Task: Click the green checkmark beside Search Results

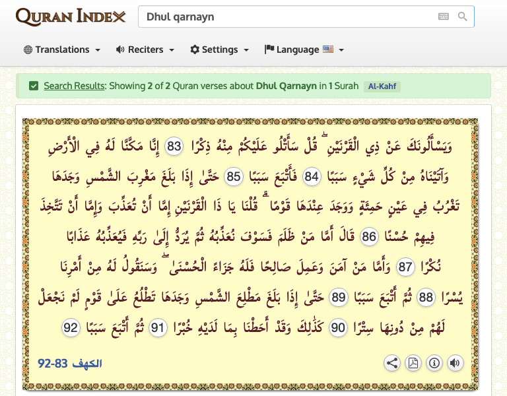Action: (x=33, y=86)
